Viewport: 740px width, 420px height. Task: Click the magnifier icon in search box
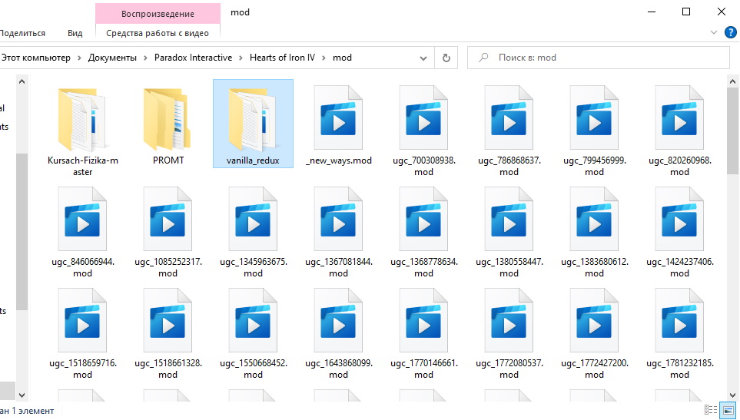pos(483,58)
